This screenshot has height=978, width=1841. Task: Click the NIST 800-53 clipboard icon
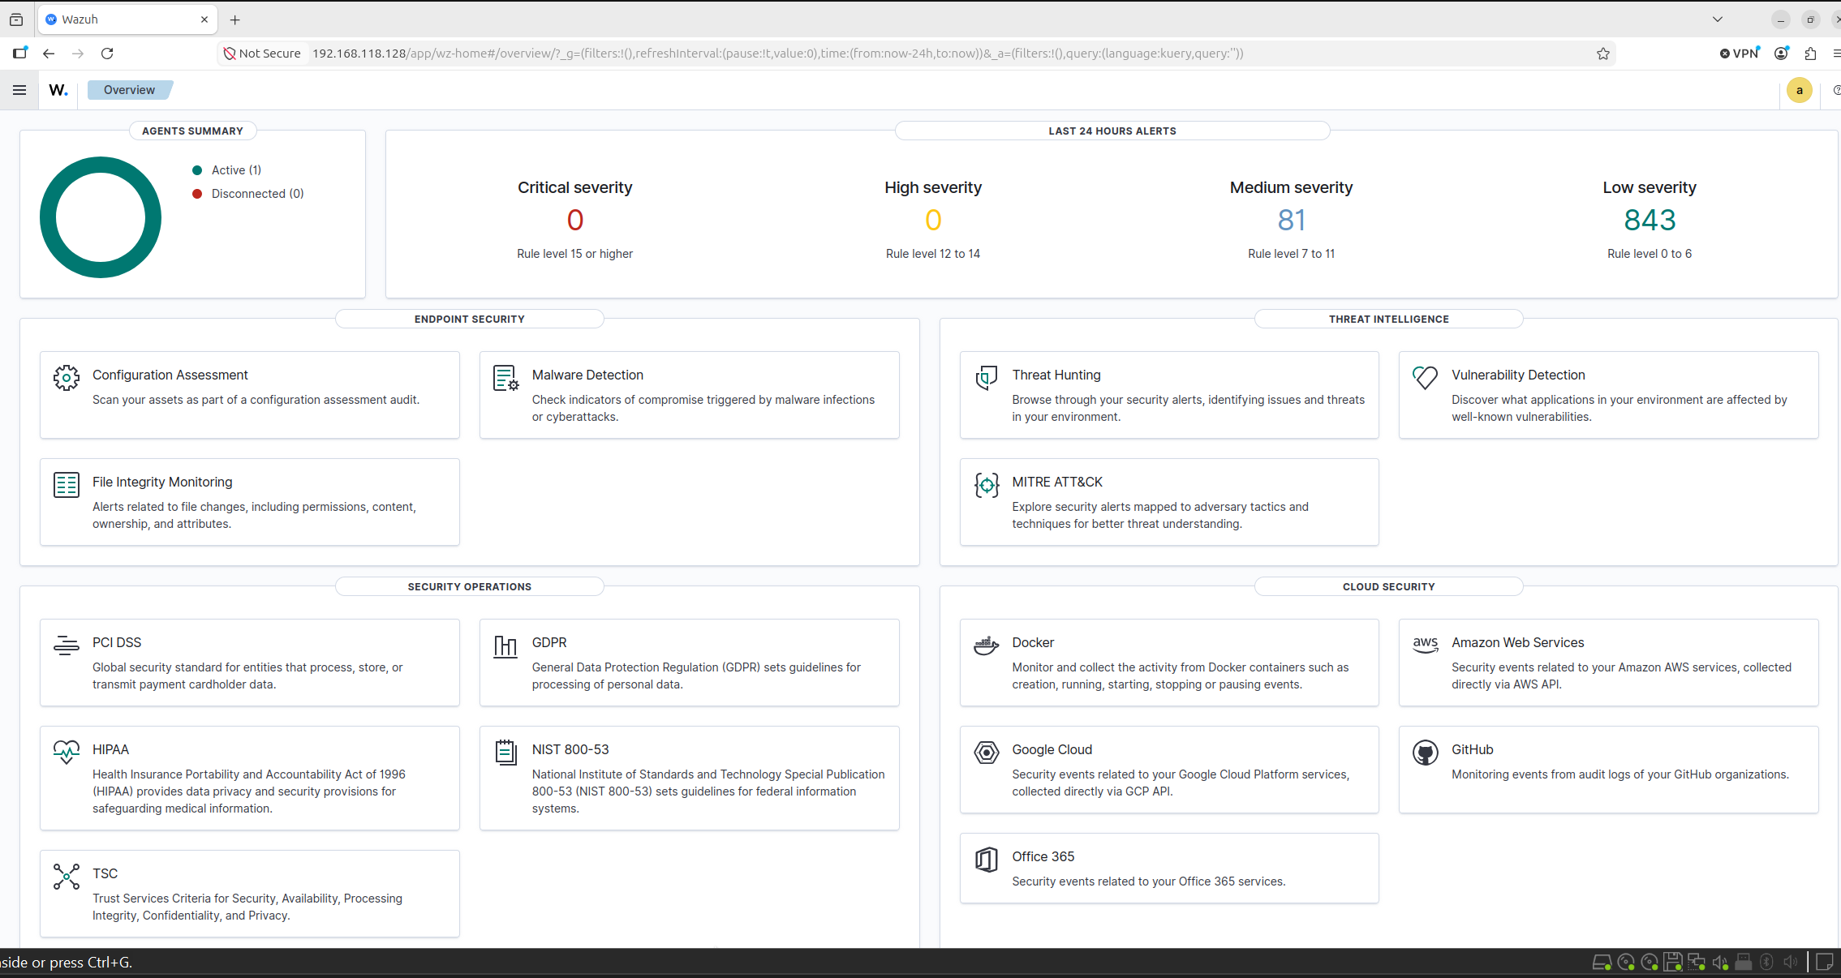pos(505,752)
